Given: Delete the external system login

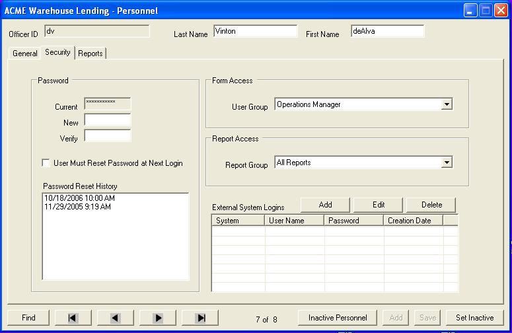Looking at the screenshot, I should 431,205.
